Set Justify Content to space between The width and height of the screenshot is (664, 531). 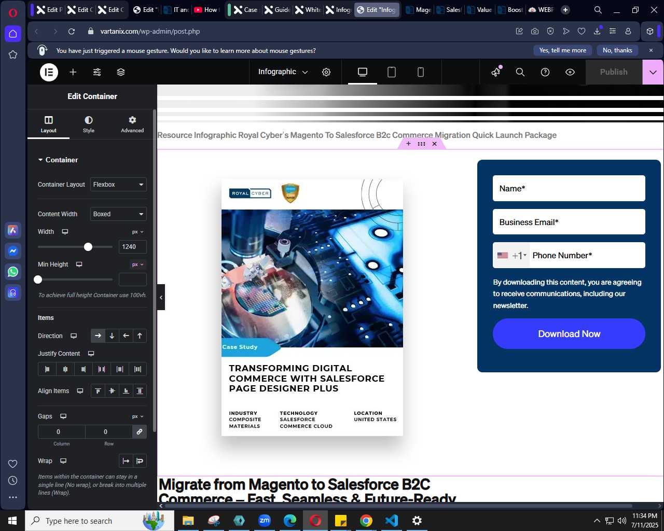[102, 369]
